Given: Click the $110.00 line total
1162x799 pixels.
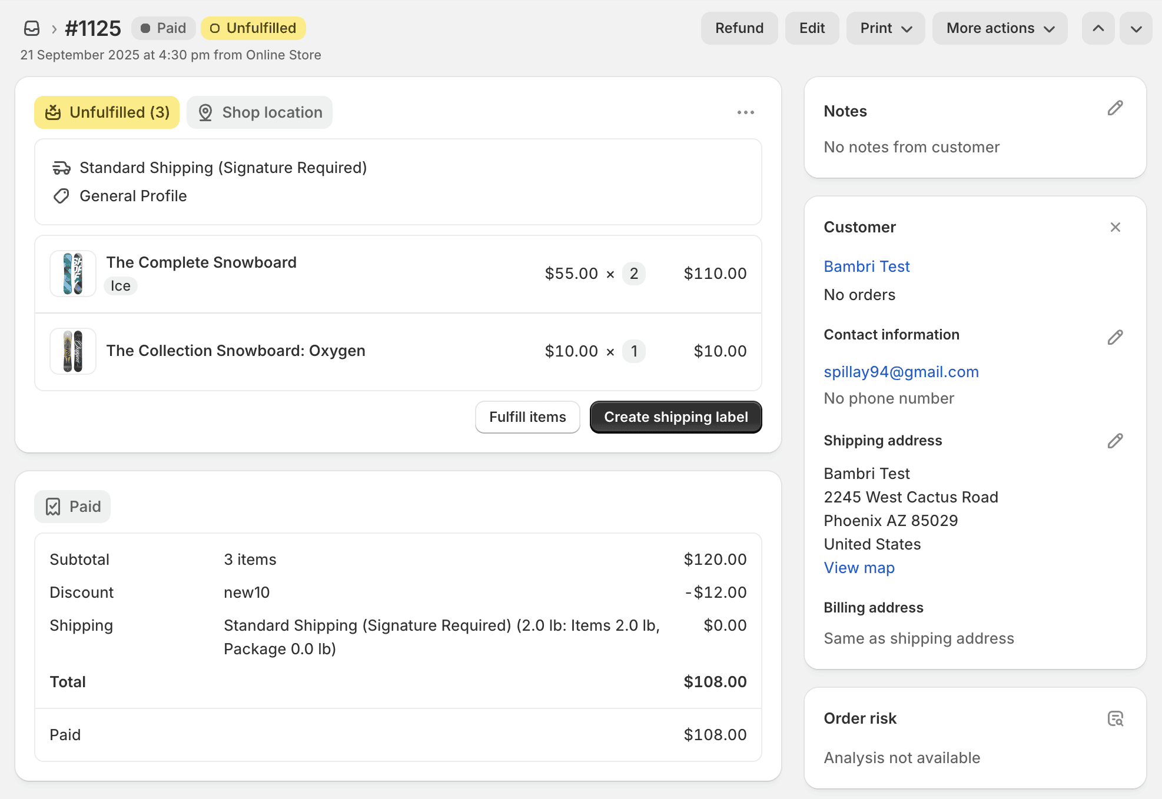Looking at the screenshot, I should tap(715, 274).
